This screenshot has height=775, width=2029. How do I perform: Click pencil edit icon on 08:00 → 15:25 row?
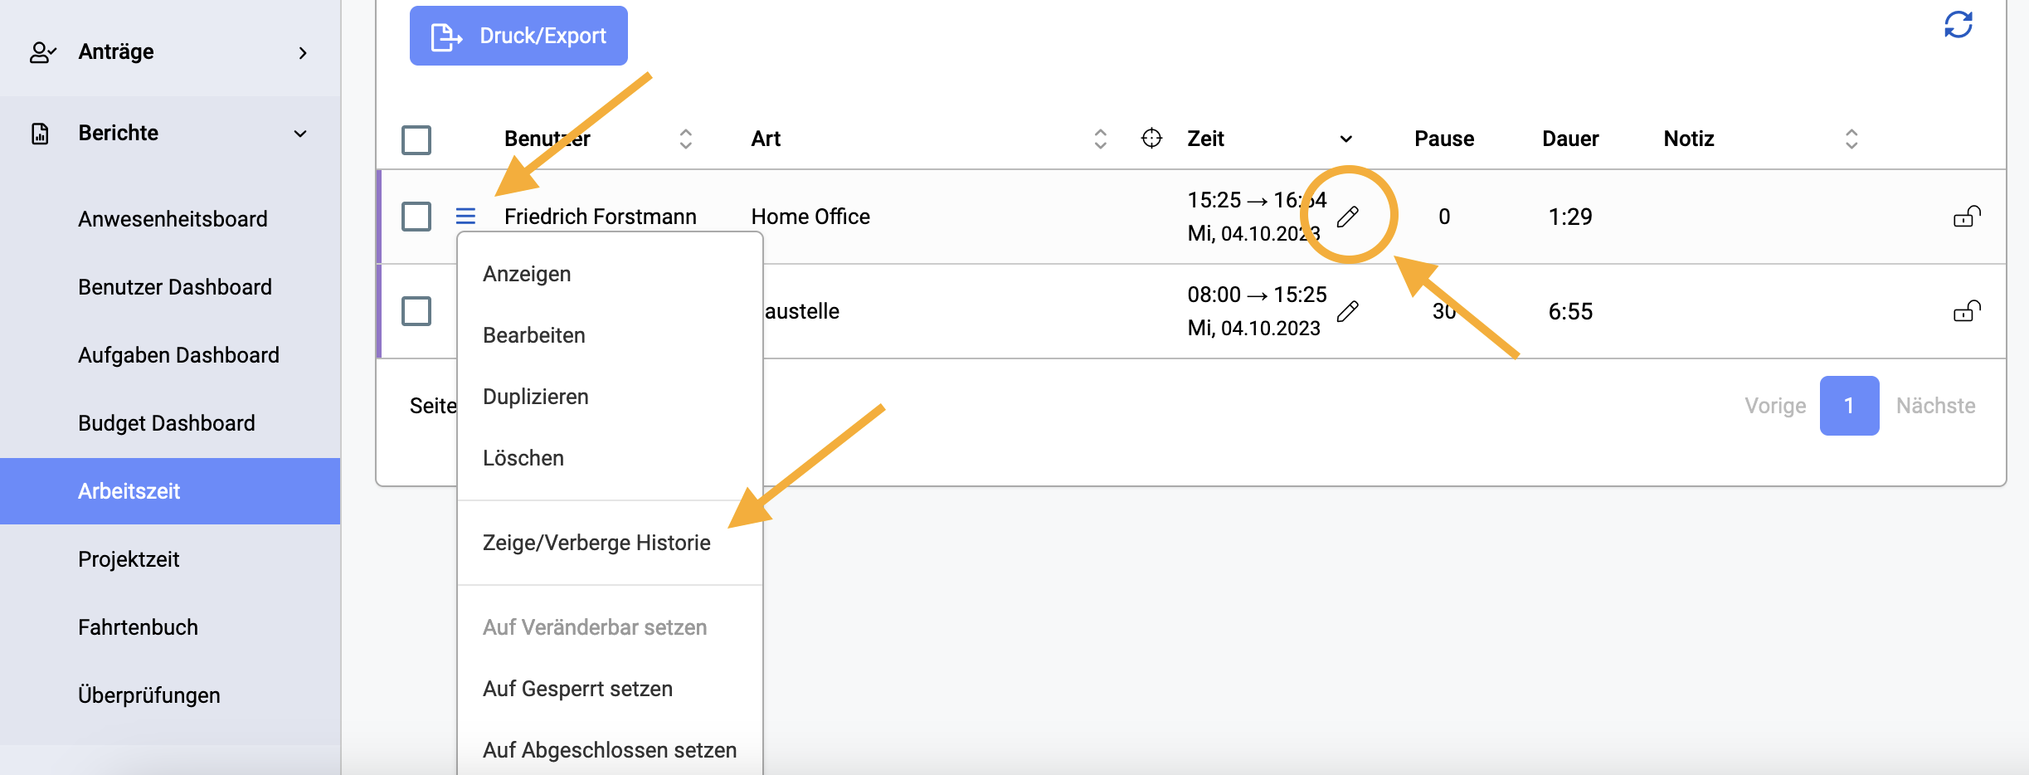(1348, 311)
